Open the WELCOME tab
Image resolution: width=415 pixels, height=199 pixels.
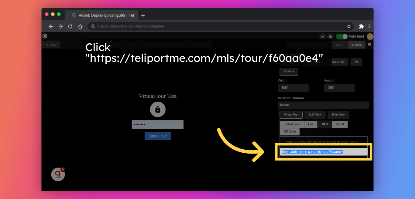[177, 45]
